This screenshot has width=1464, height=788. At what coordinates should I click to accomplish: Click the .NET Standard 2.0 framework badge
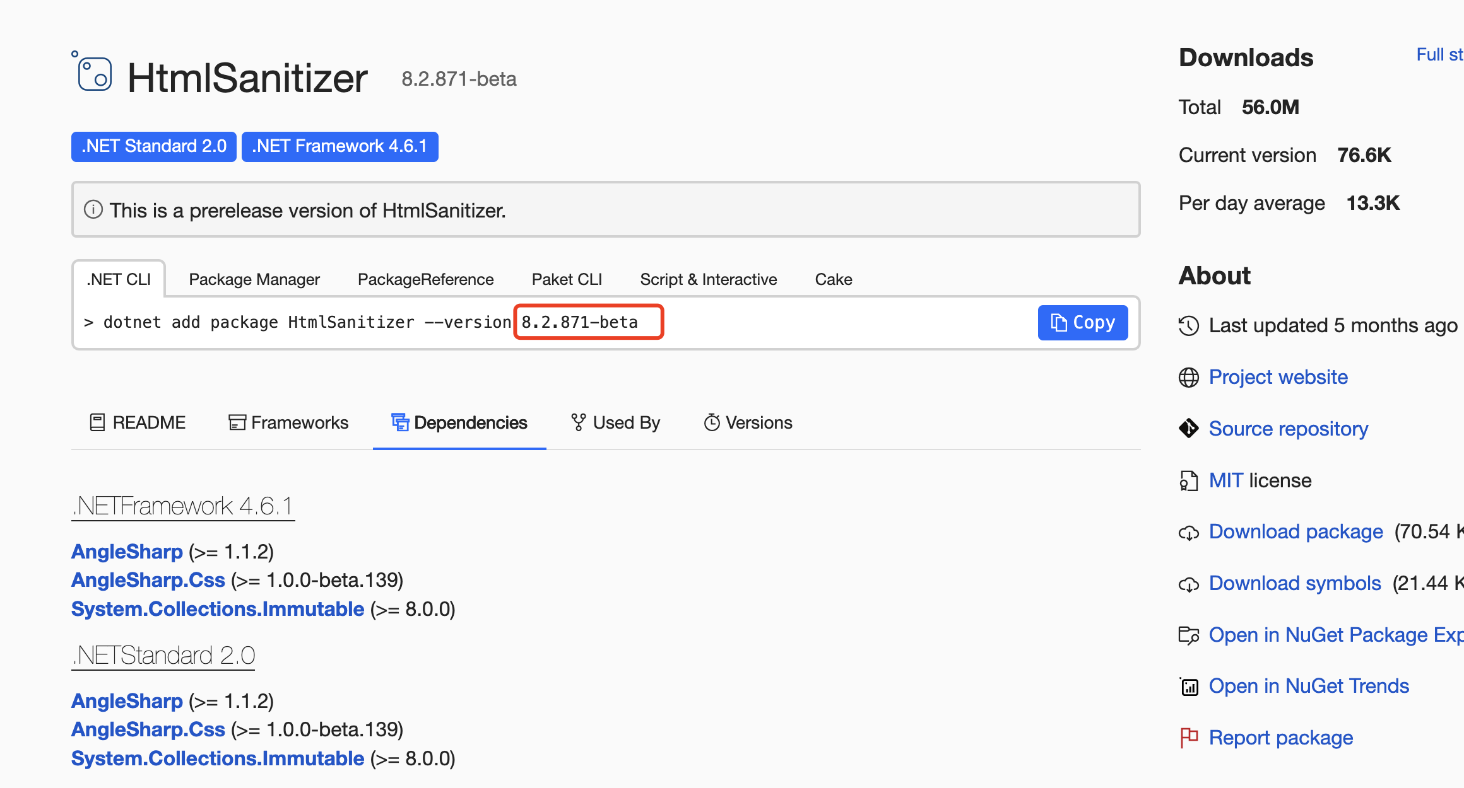(x=153, y=146)
